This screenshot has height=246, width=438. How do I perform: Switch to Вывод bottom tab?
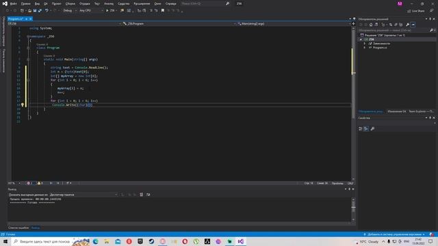(36, 228)
